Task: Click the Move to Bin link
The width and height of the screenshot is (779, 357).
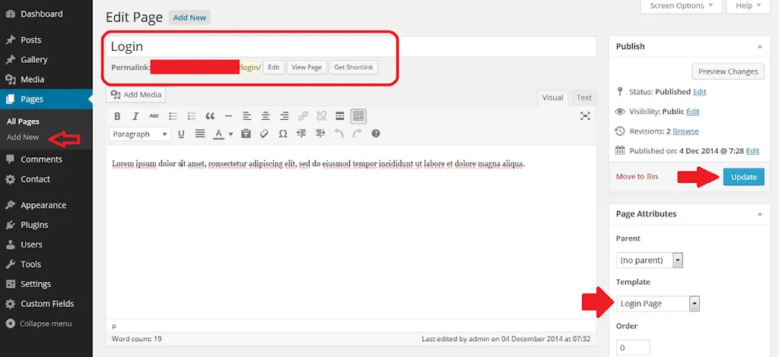Action: click(x=637, y=177)
